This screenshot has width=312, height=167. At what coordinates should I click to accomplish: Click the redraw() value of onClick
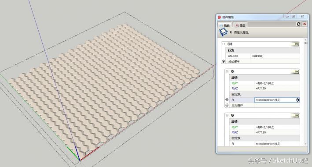(x=258, y=56)
